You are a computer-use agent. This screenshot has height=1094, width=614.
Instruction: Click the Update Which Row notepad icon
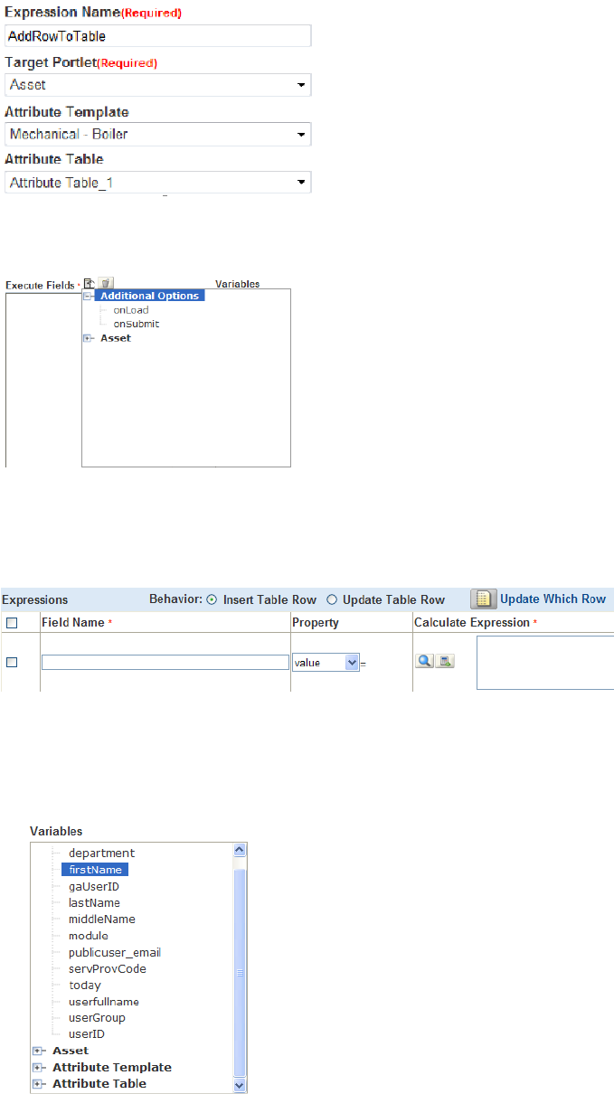coord(483,599)
